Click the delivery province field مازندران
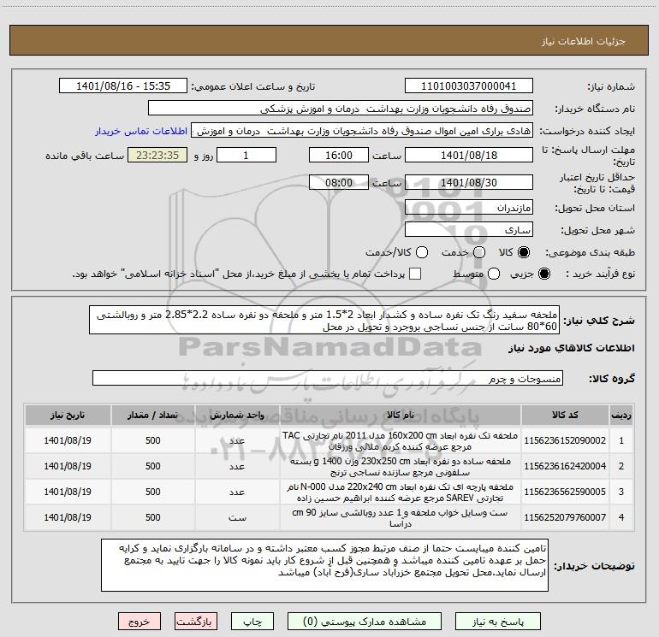Image resolution: width=659 pixels, height=637 pixels. [469, 207]
